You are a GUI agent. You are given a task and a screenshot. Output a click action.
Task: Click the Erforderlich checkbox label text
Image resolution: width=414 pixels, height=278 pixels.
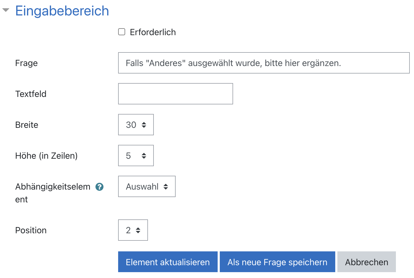pyautogui.click(x=153, y=32)
